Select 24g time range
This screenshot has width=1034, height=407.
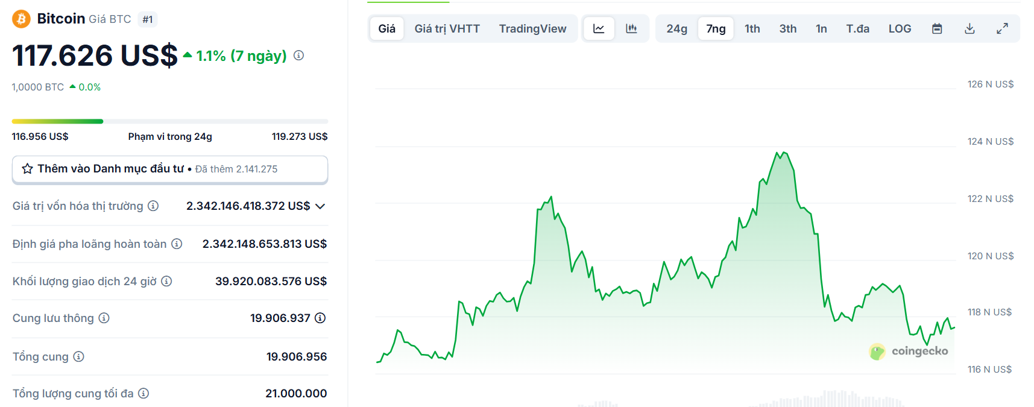[x=676, y=28]
